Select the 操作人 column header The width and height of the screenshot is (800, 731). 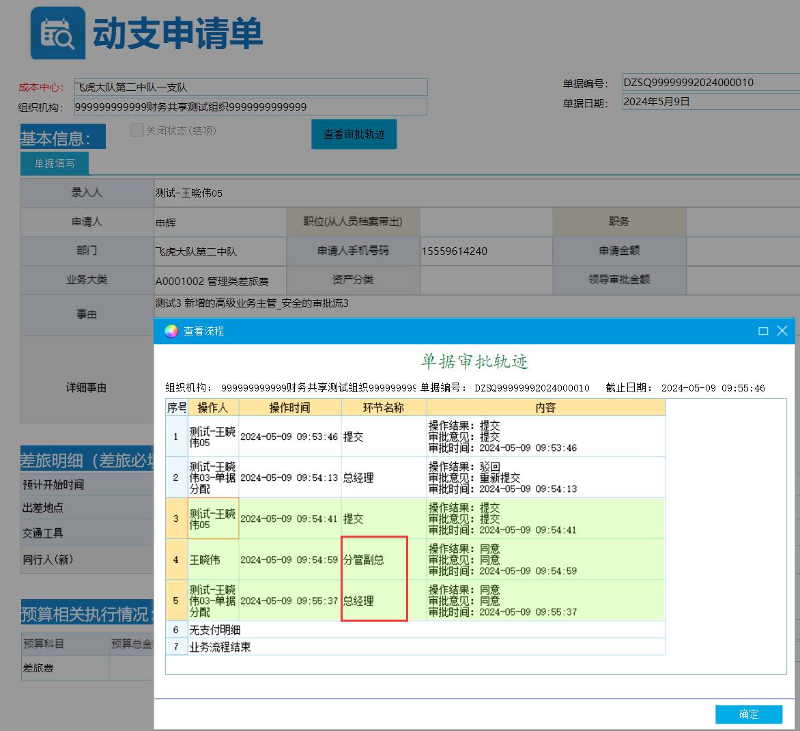pos(213,408)
